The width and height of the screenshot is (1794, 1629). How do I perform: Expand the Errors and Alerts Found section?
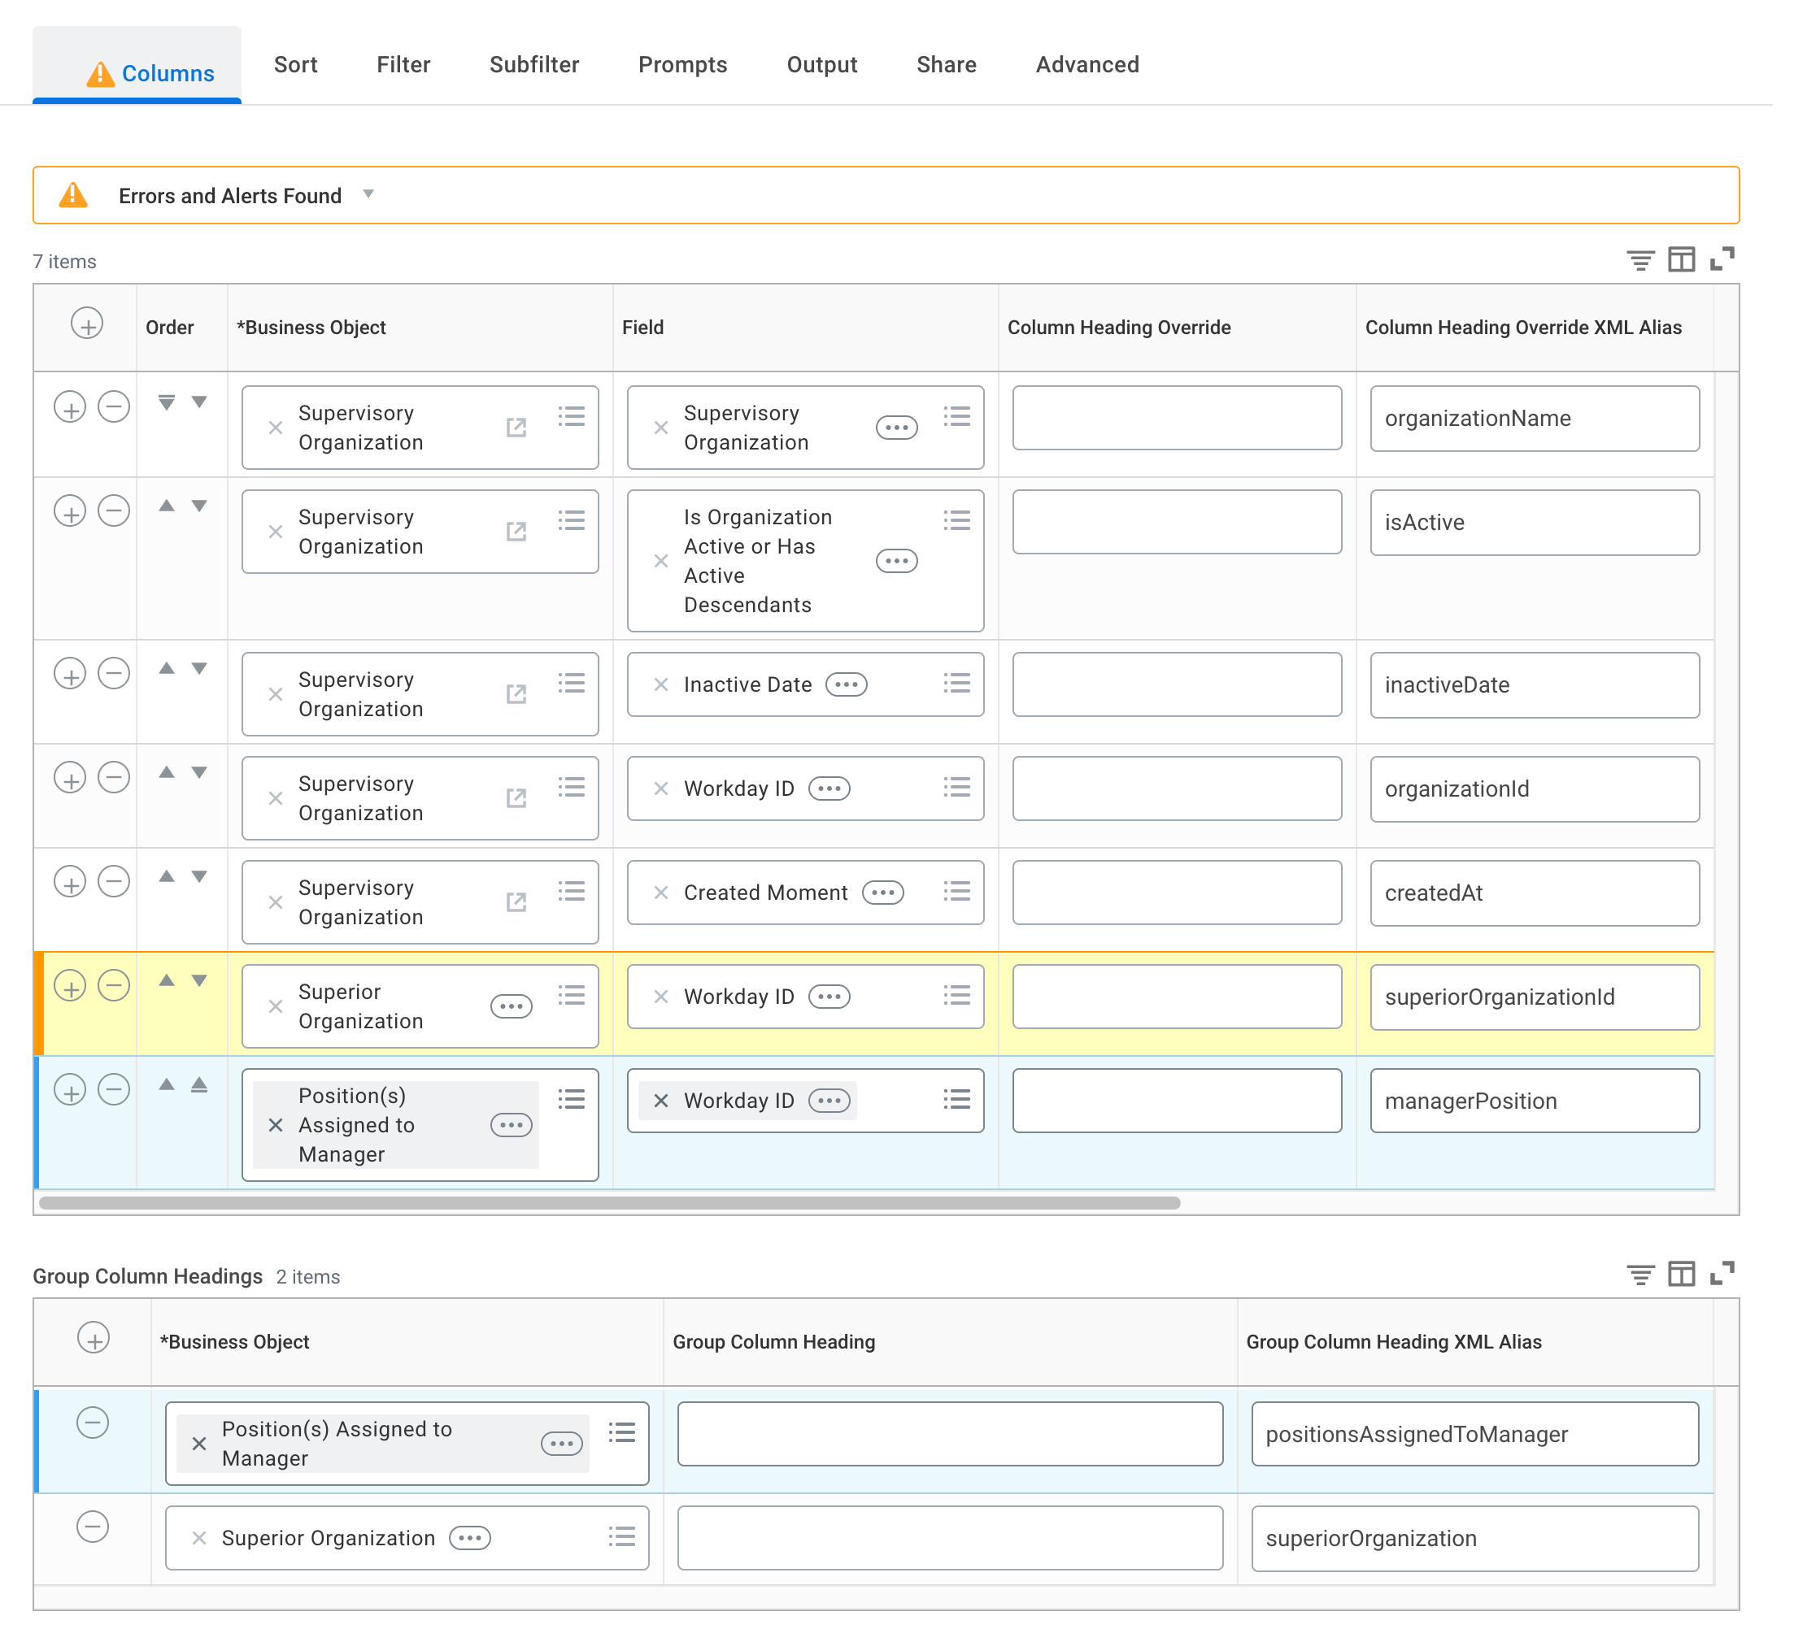tap(370, 195)
